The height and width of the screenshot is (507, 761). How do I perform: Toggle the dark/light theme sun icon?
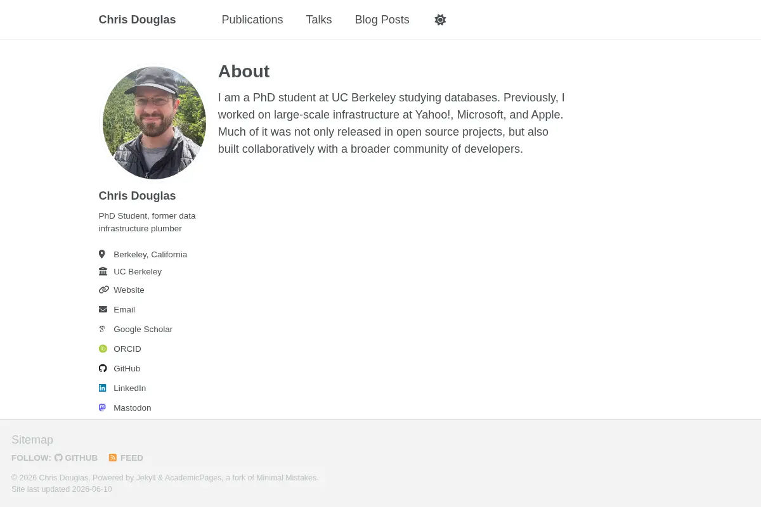[x=440, y=20]
